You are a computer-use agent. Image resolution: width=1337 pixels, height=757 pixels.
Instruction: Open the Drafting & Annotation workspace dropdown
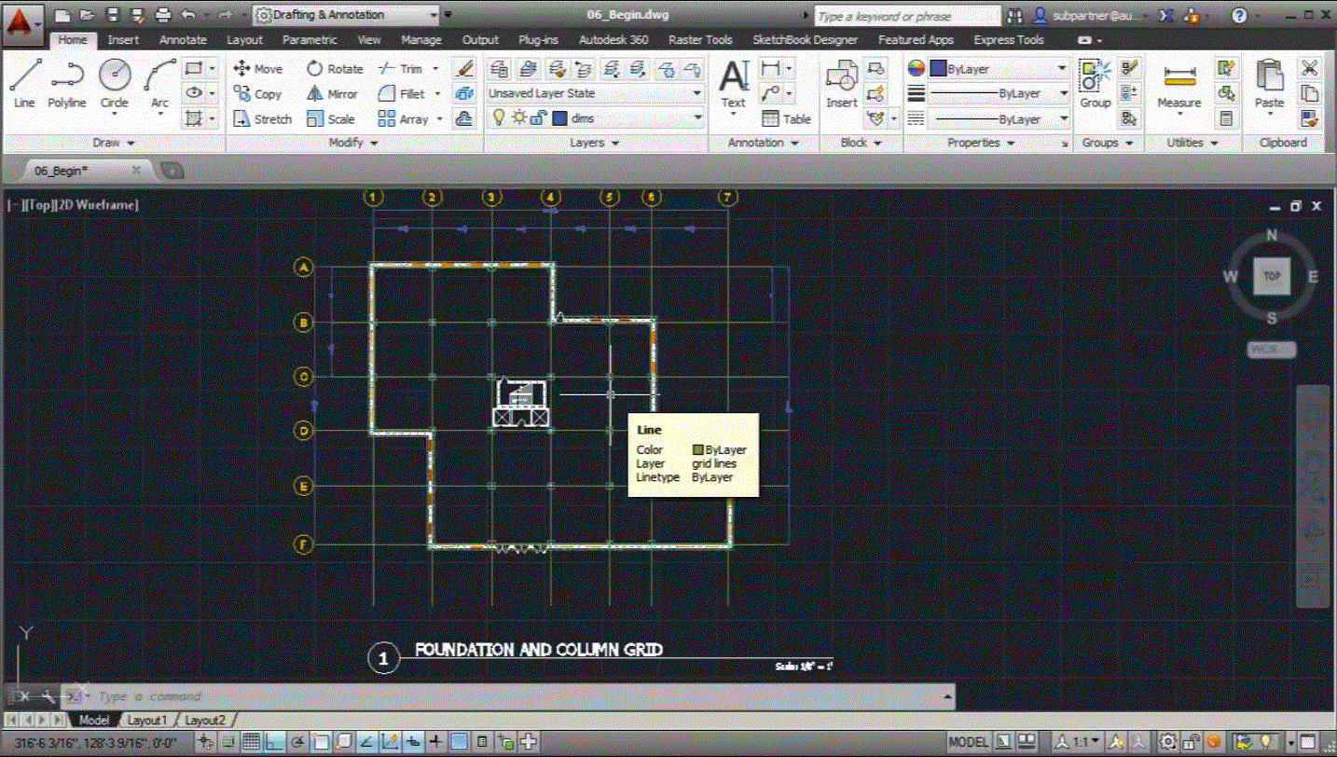[347, 16]
